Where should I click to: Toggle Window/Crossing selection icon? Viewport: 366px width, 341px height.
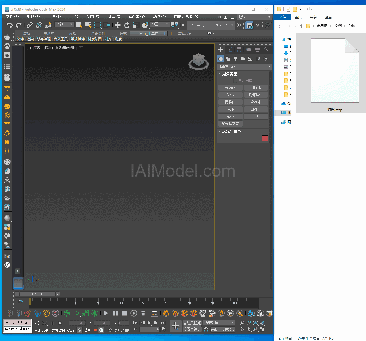click(107, 25)
